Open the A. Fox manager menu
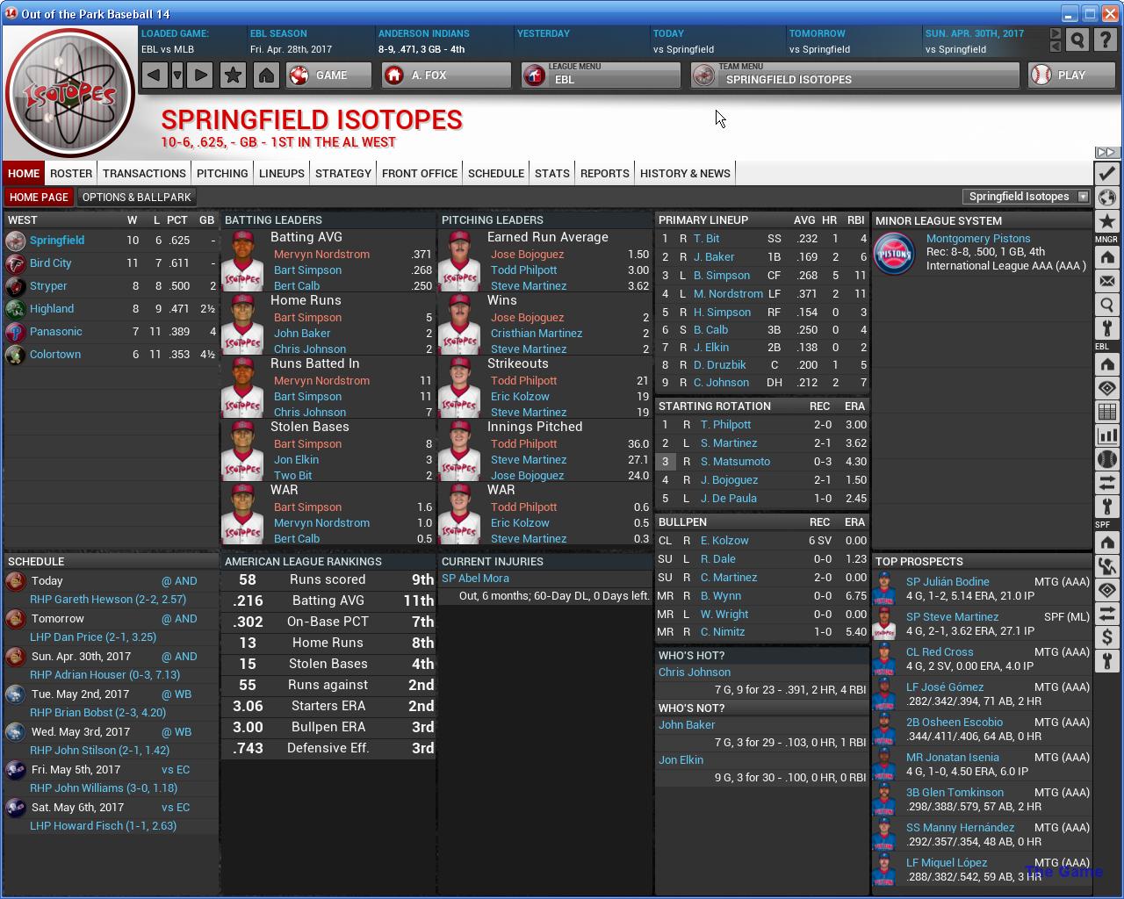The image size is (1124, 899). pyautogui.click(x=446, y=76)
